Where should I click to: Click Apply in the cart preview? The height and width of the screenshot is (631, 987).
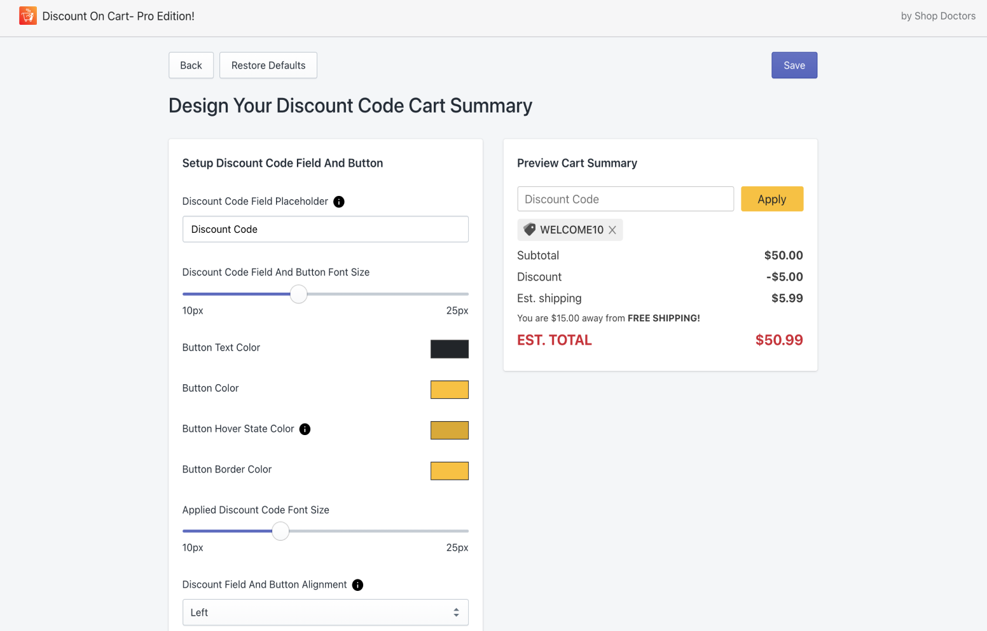click(771, 199)
